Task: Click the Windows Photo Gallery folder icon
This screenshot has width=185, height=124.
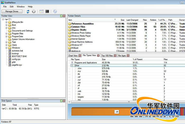Action: 70,33
